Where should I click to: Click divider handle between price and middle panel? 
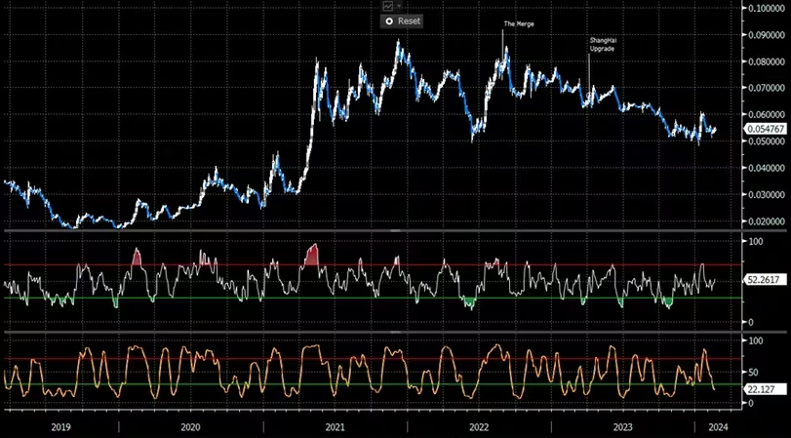[x=395, y=230]
